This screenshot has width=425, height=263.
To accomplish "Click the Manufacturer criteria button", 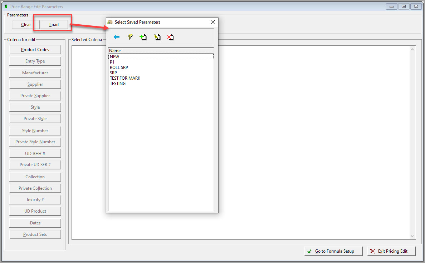I will point(35,73).
